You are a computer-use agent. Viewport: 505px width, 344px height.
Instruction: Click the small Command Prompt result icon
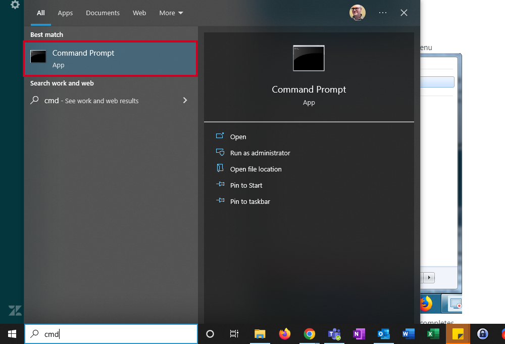pyautogui.click(x=38, y=57)
